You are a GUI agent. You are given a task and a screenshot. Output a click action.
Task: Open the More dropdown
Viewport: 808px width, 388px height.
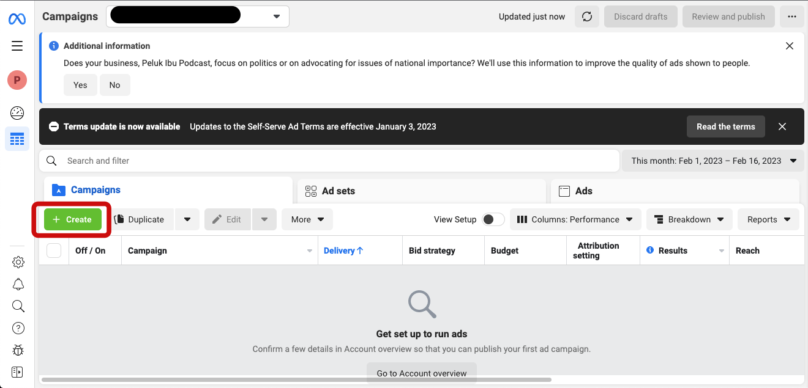pyautogui.click(x=307, y=219)
